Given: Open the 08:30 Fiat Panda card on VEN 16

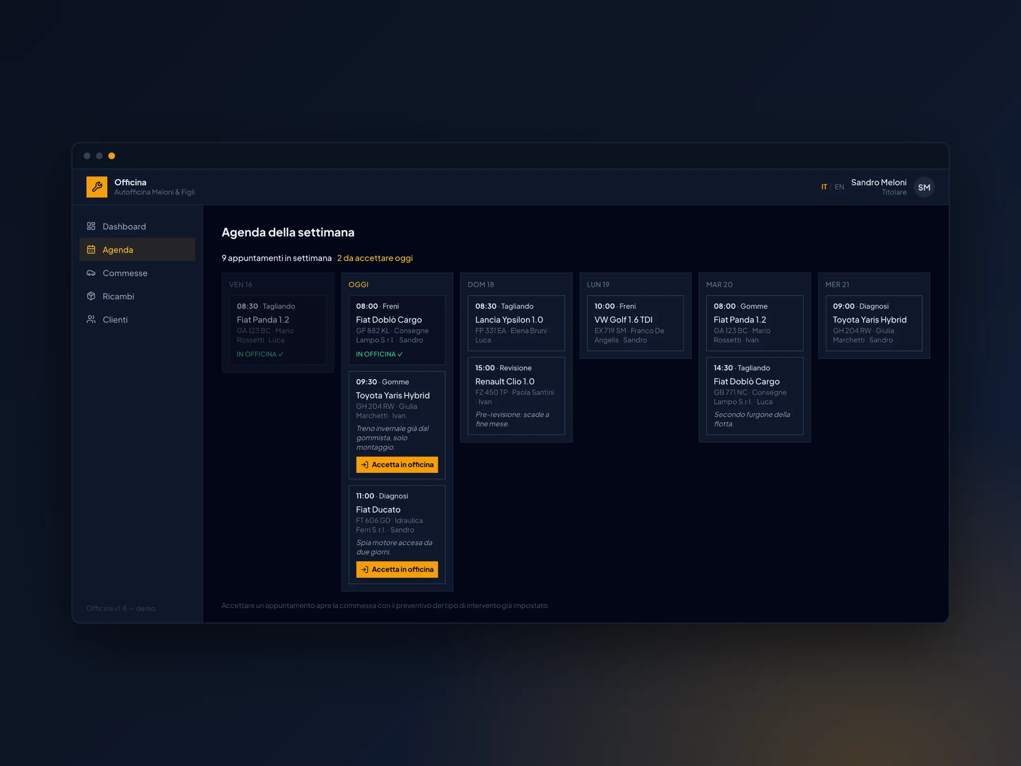Looking at the screenshot, I should 278,330.
